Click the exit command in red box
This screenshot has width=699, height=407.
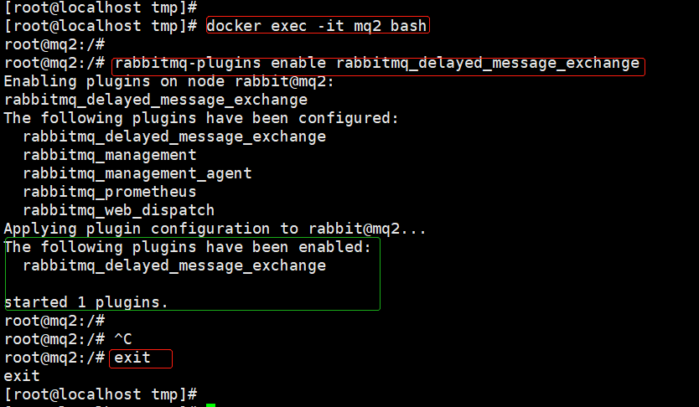point(132,358)
